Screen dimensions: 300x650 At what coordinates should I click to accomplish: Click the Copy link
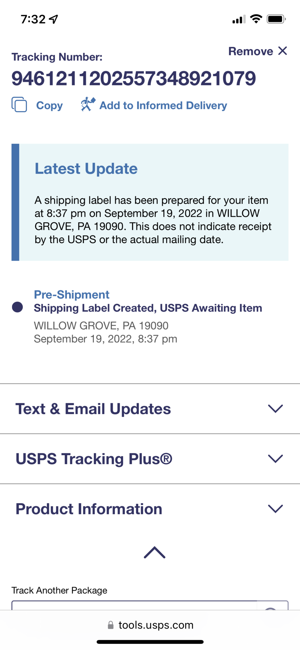click(x=49, y=105)
